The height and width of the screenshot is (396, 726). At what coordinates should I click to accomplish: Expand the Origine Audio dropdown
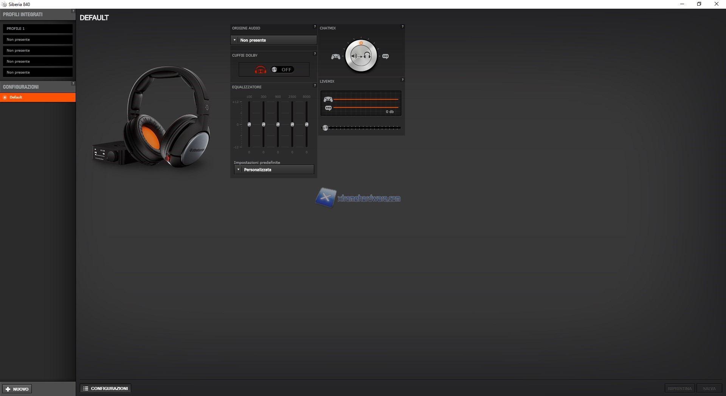[274, 40]
